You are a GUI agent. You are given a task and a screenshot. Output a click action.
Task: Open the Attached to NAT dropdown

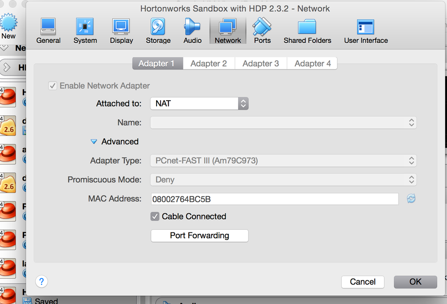click(x=199, y=104)
